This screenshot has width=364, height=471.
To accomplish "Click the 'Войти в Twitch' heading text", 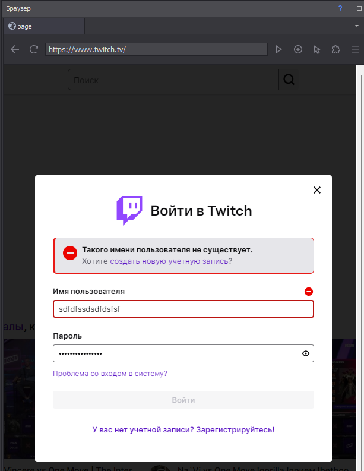I will (201, 211).
